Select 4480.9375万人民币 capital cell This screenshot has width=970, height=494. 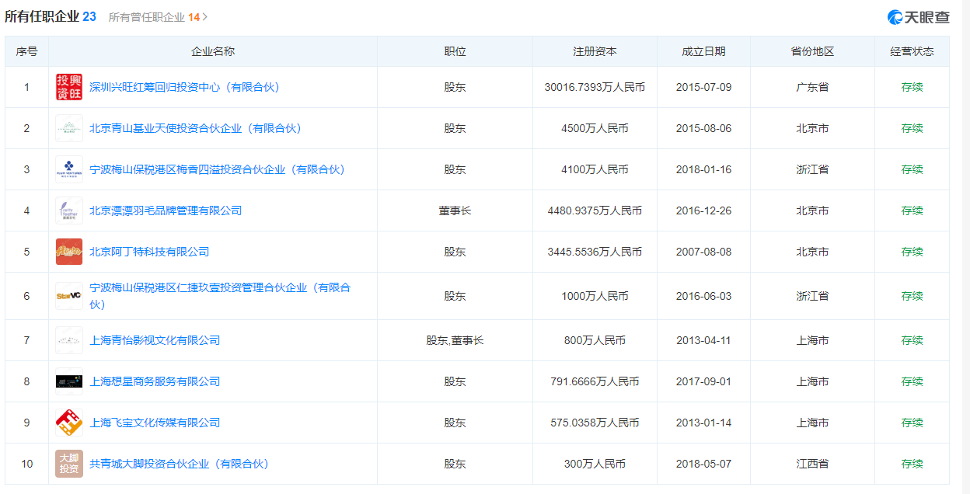click(x=595, y=210)
